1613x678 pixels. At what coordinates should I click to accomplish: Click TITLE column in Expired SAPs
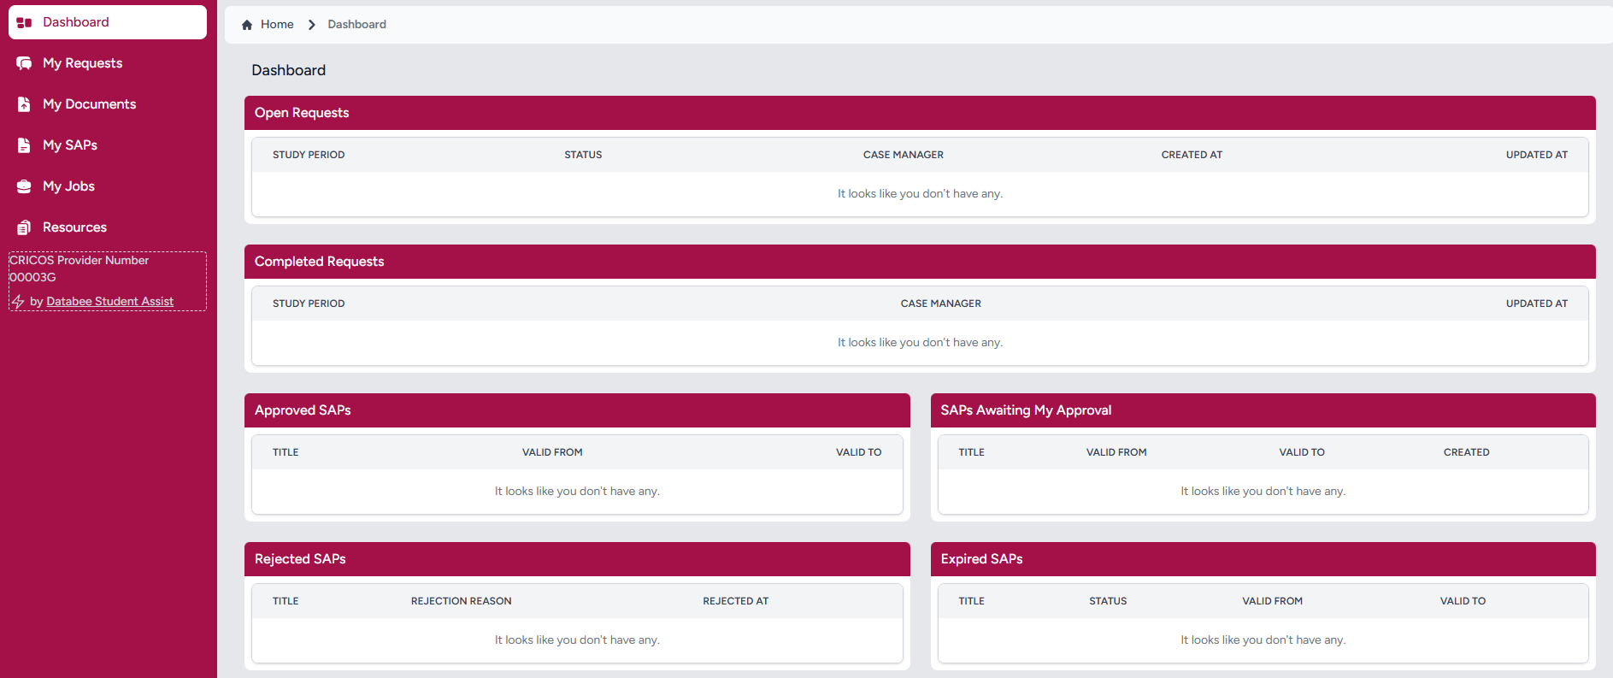971,601
